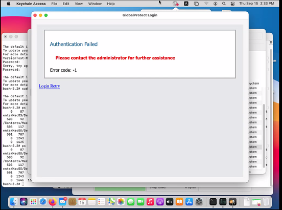Open Control Center from the menu bar
The image size is (282, 210).
click(233, 4)
